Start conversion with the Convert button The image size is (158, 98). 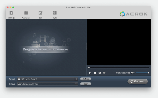pyautogui.click(x=138, y=81)
